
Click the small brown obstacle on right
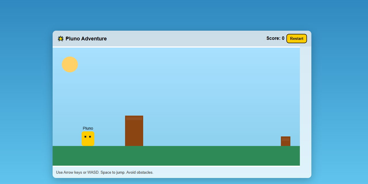tap(285, 142)
